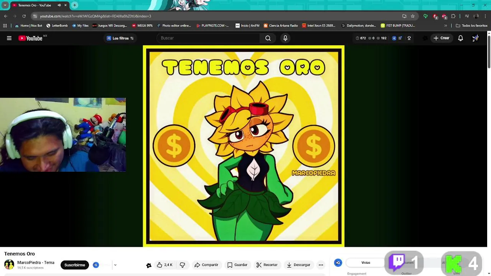Expand the dropdown chevron beside the subscribe button
The image size is (491, 276).
pos(115,265)
